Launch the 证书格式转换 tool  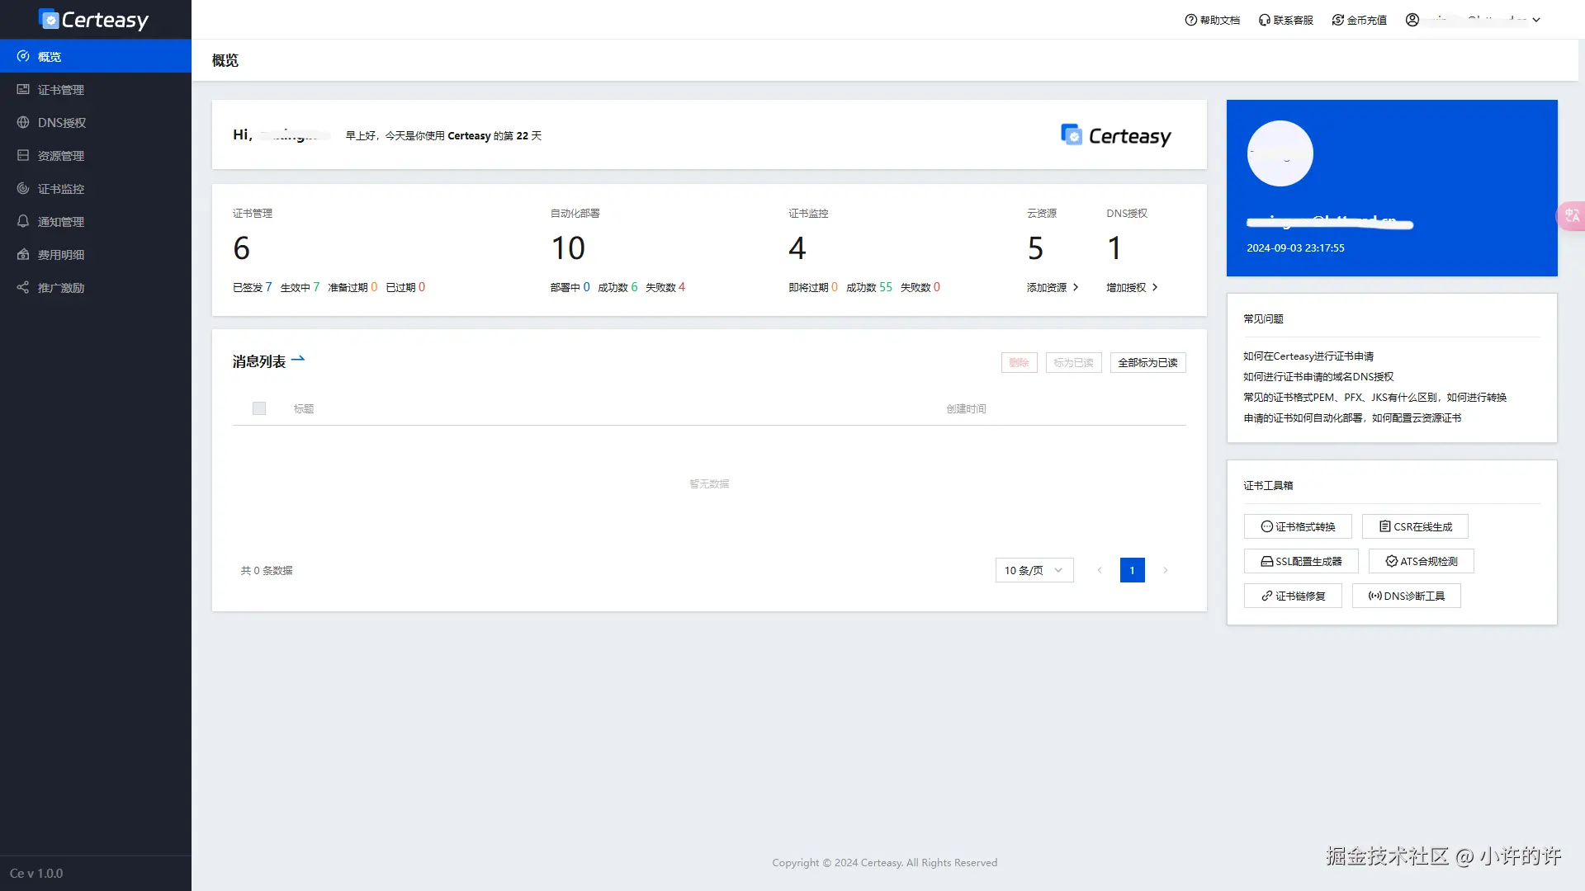click(x=1297, y=526)
